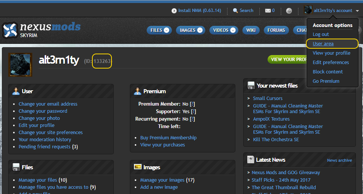This screenshot has height=194, width=363.
Task: Open Manage files you have access to
Action: click(x=53, y=187)
